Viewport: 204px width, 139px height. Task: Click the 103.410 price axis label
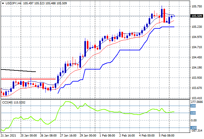[x=197, y=98]
